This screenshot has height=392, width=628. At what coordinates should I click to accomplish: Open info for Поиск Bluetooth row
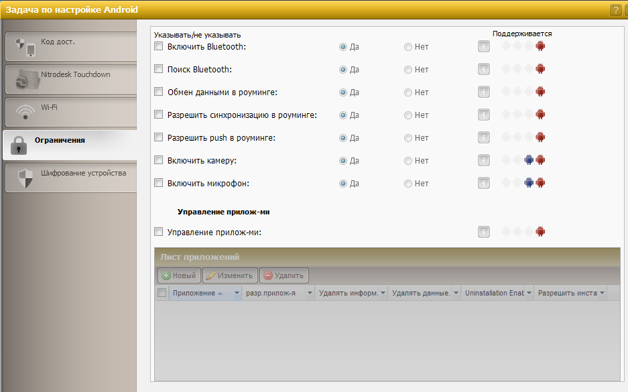[484, 69]
